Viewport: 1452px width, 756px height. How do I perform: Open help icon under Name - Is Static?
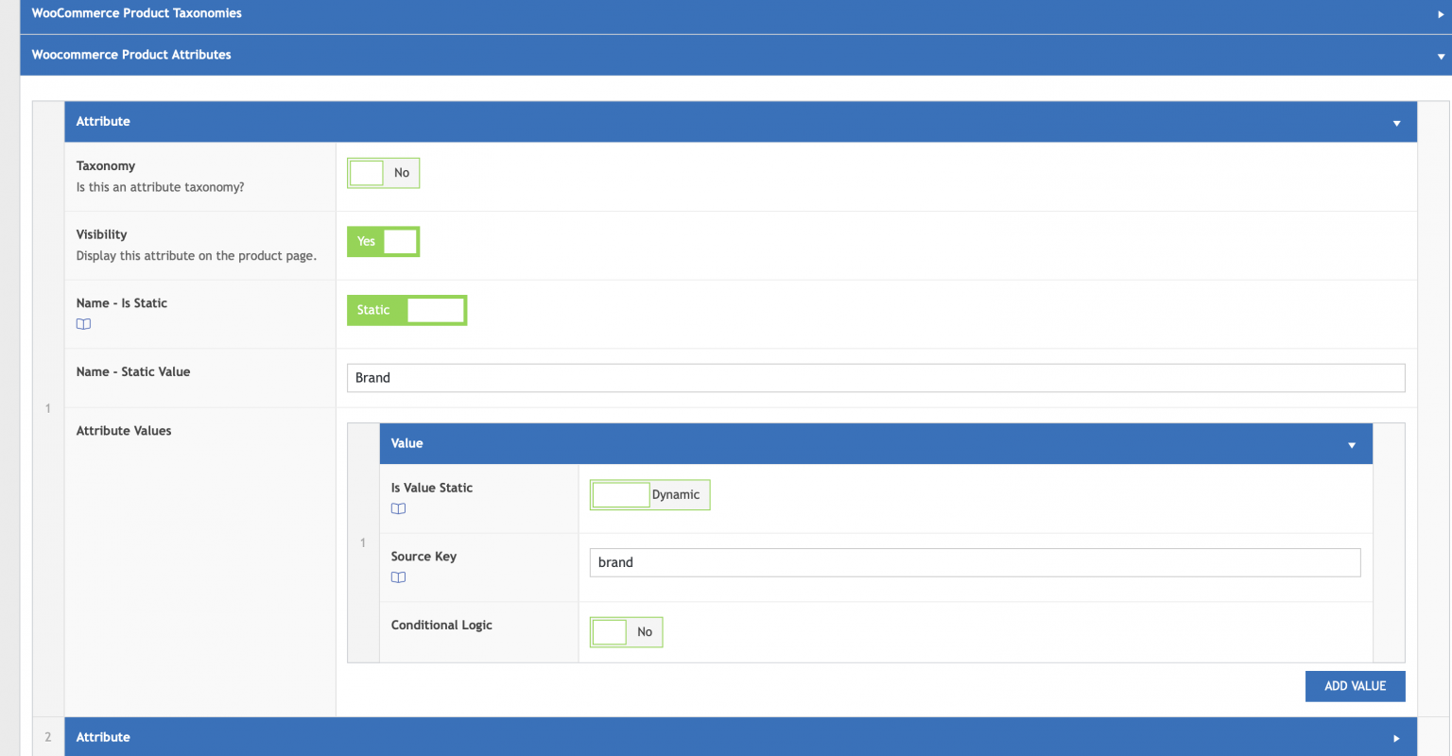coord(83,324)
